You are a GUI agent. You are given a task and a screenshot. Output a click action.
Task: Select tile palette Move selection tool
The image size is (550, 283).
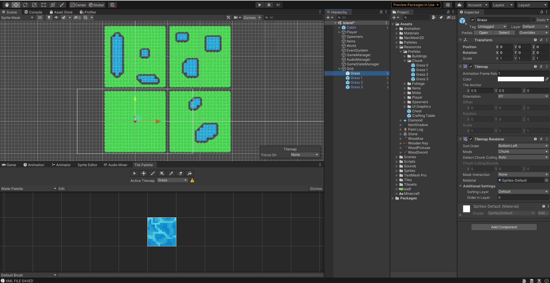coord(144,173)
